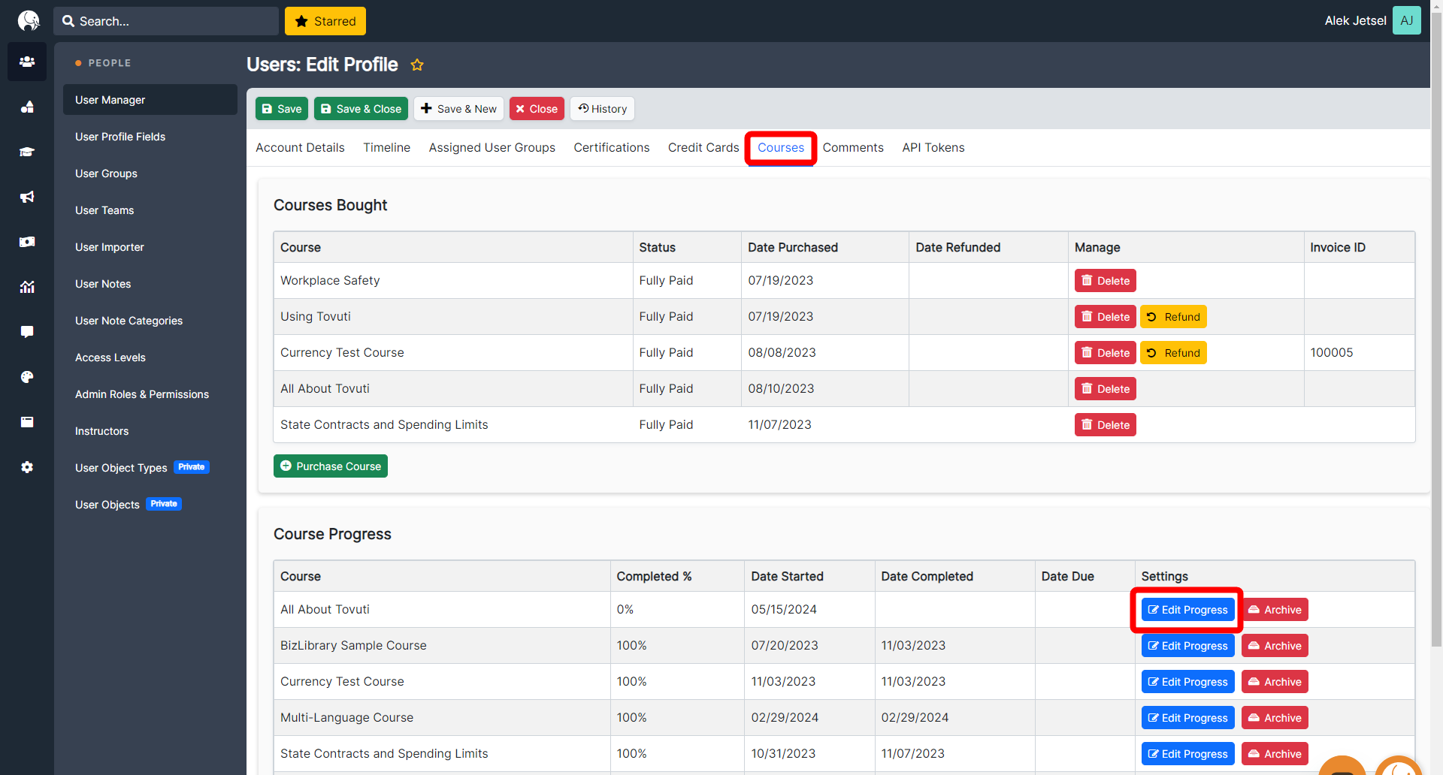Edit Progress for Multi-Language Course
The height and width of the screenshot is (775, 1443).
[1187, 718]
